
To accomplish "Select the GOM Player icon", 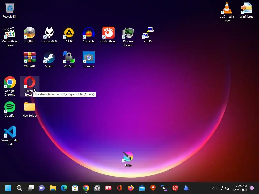I will [x=108, y=35].
